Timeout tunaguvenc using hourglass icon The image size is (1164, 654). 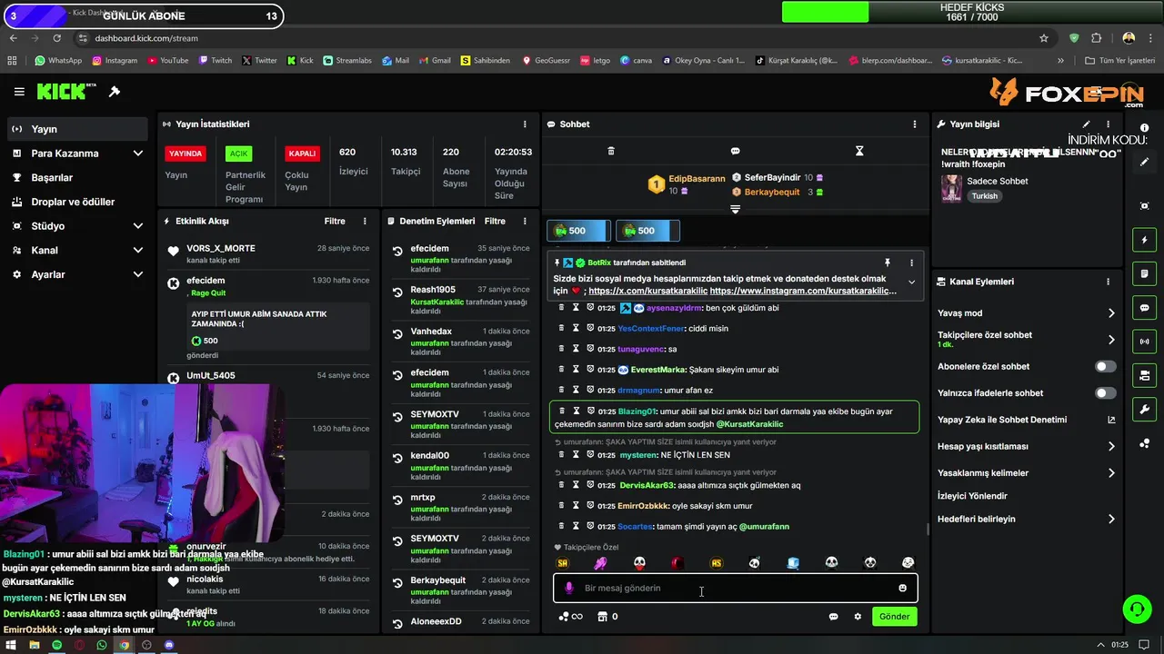[576, 349]
